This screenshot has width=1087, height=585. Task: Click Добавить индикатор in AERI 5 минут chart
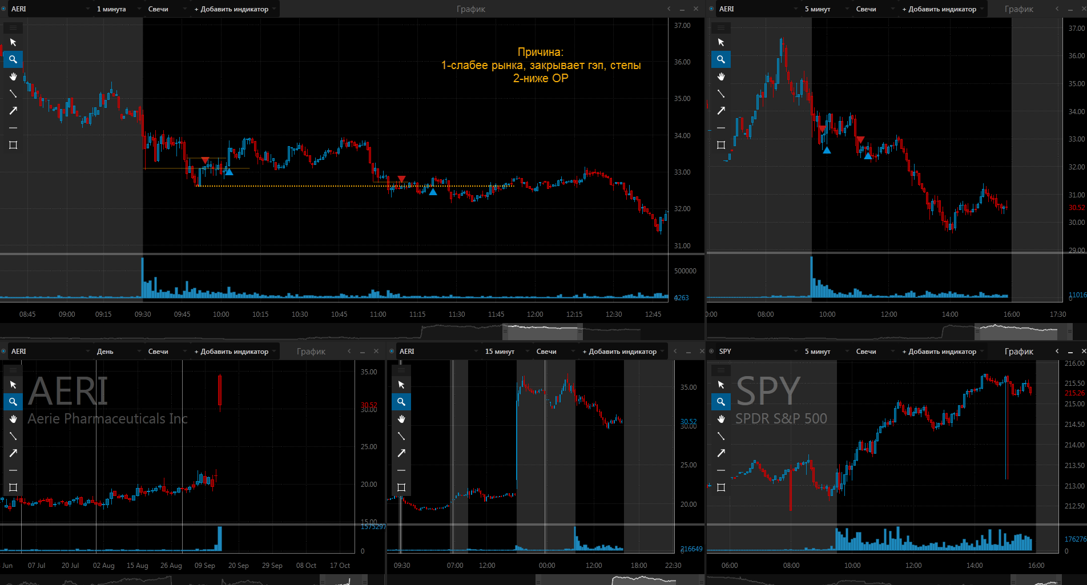click(x=942, y=9)
